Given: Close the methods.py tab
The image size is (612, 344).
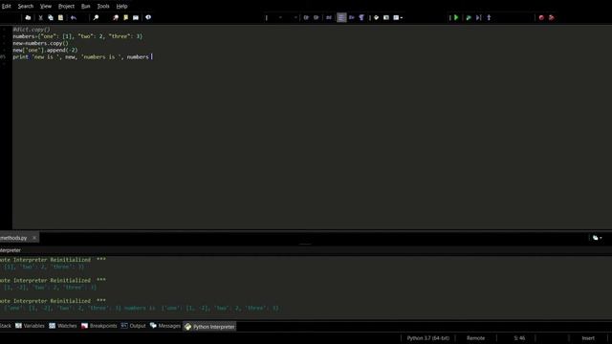Looking at the screenshot, I should coord(34,238).
